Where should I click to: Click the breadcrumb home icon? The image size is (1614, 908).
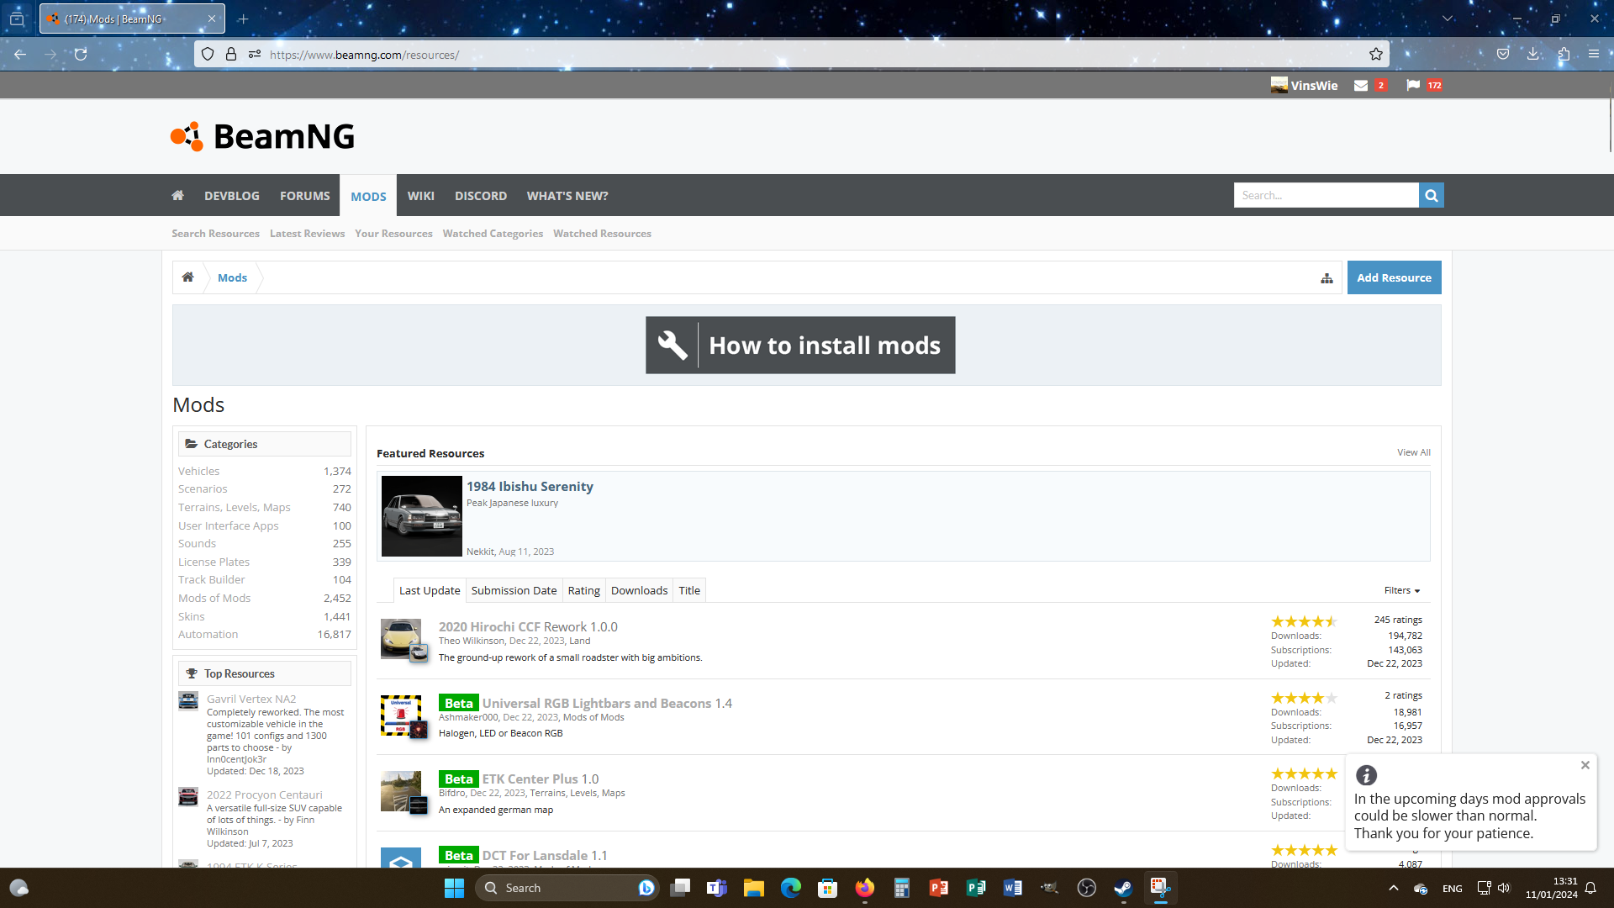pyautogui.click(x=187, y=277)
